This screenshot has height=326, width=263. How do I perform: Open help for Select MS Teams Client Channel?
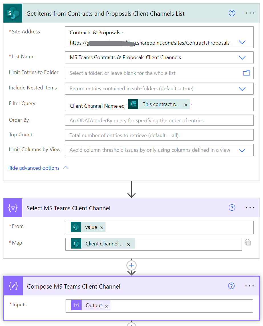coord(232,208)
